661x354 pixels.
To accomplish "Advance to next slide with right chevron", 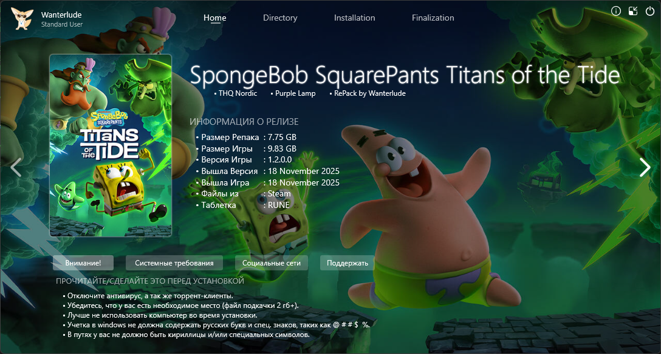I will (x=645, y=167).
